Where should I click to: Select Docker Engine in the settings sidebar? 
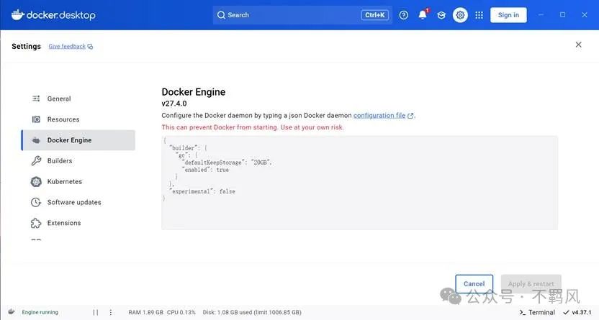click(x=78, y=140)
